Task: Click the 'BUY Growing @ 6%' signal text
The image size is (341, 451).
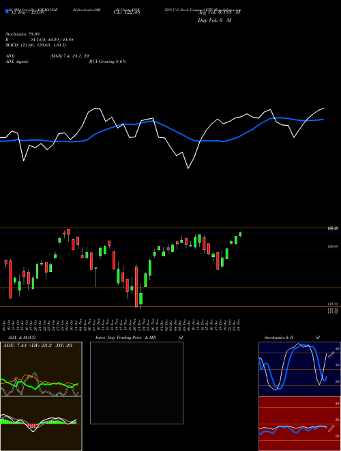Action: click(x=107, y=61)
